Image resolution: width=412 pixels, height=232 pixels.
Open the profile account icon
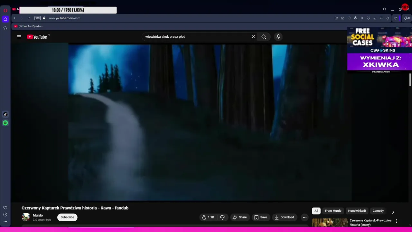[388, 18]
